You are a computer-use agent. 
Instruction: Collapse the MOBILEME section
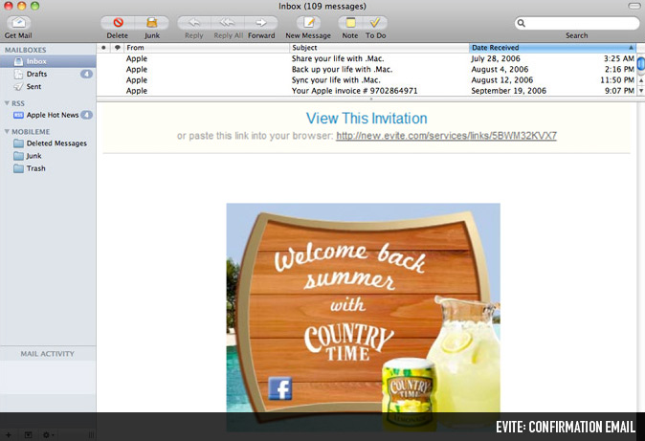(x=8, y=131)
